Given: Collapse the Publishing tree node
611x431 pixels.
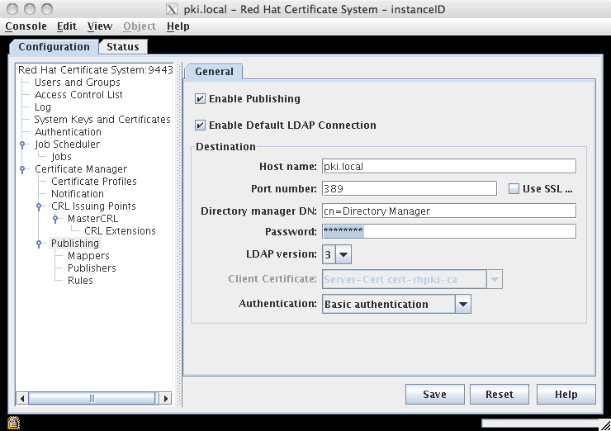Looking at the screenshot, I should click(x=39, y=244).
